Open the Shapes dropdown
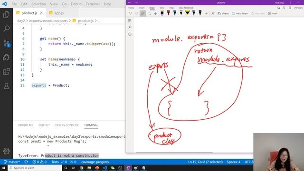The height and width of the screenshot is (171, 304). (x=223, y=13)
